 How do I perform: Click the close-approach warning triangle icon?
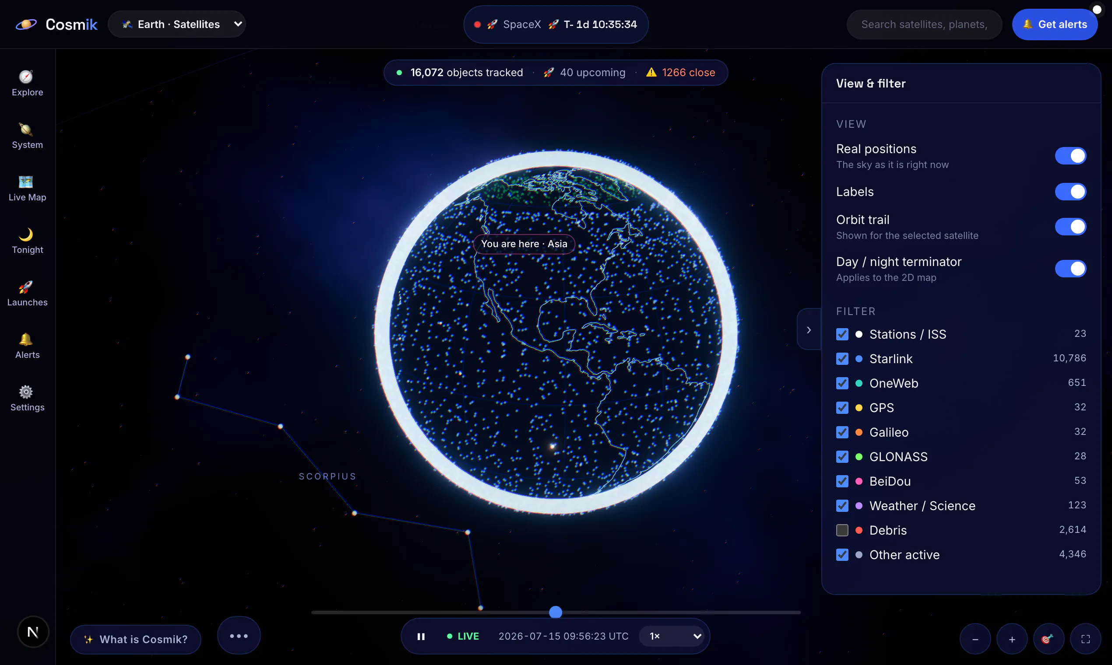click(651, 72)
